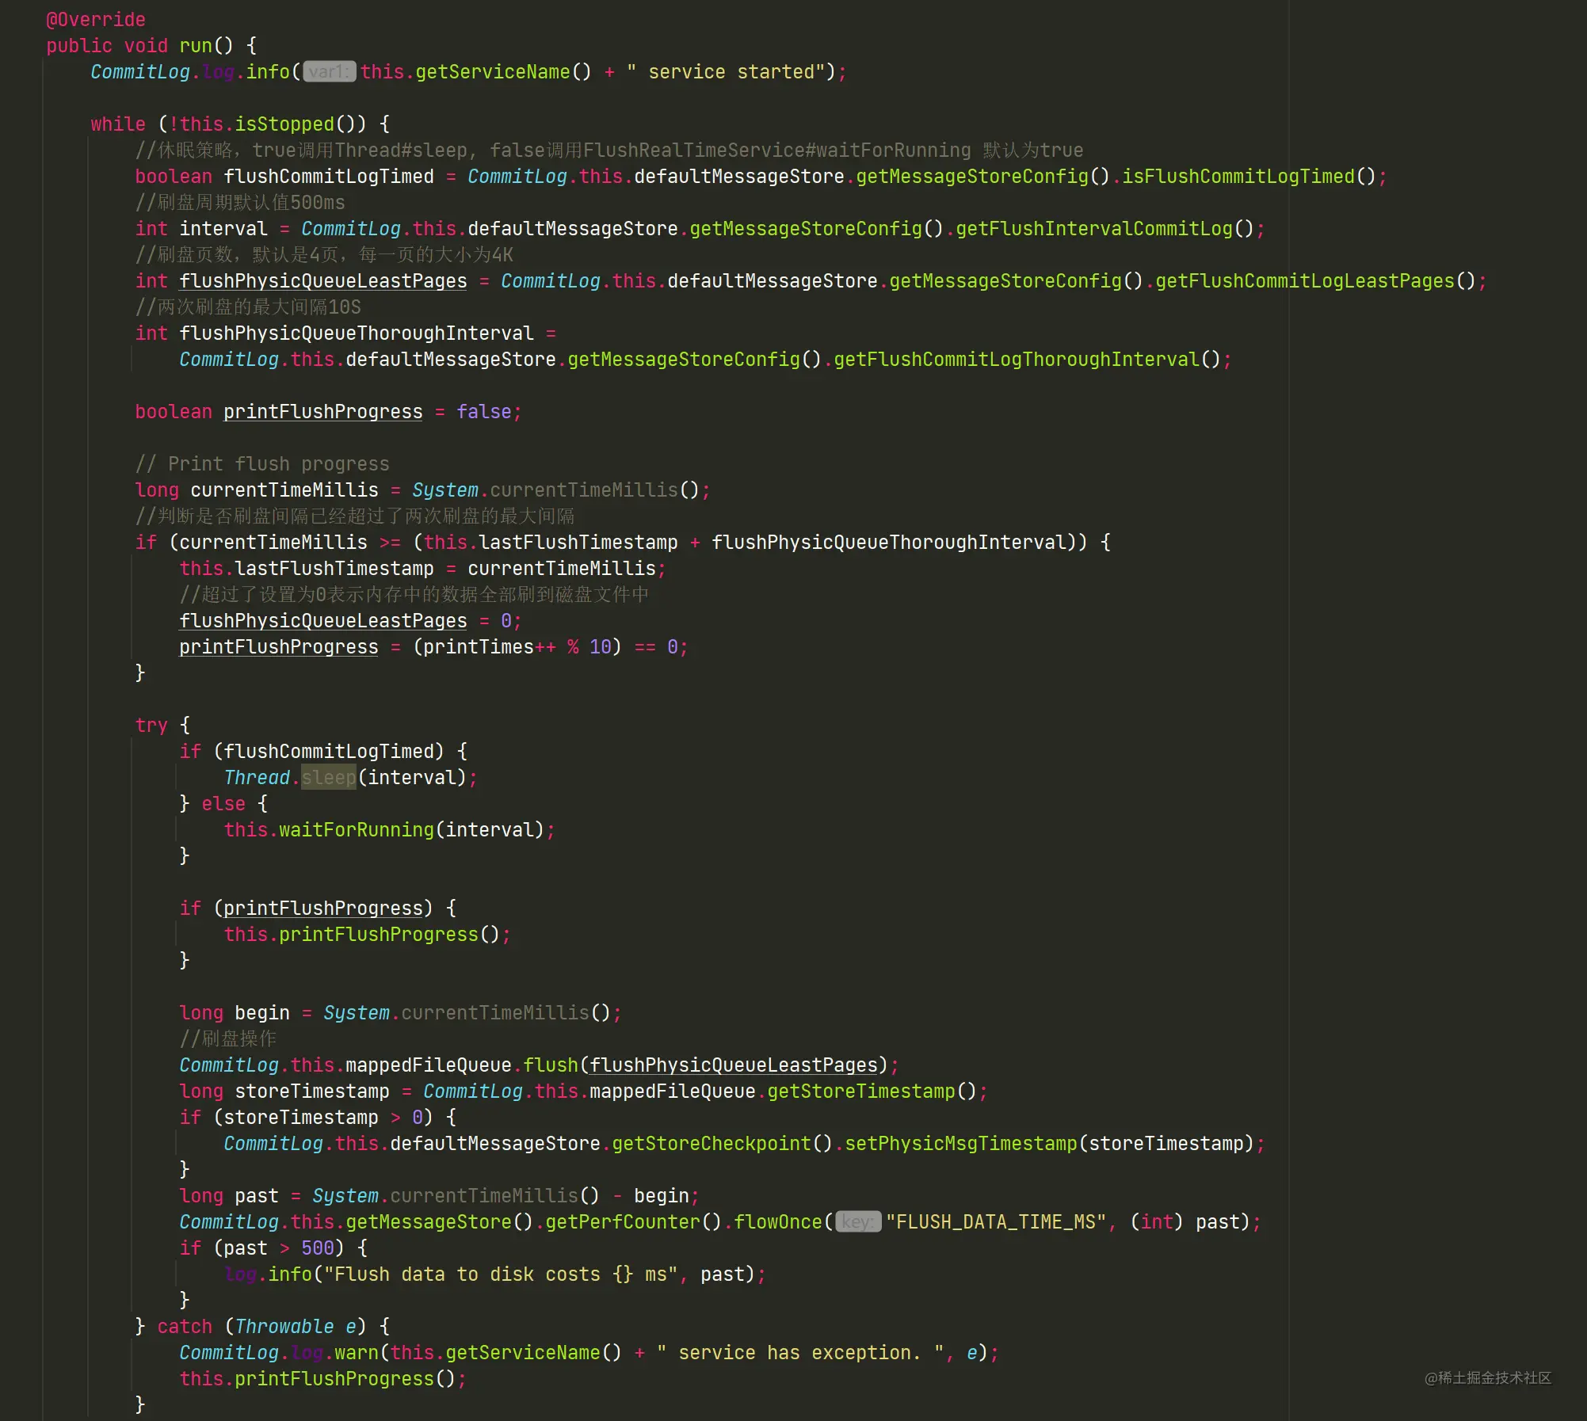Click the isStopped() call in while
1587x1421 pixels.
300,124
